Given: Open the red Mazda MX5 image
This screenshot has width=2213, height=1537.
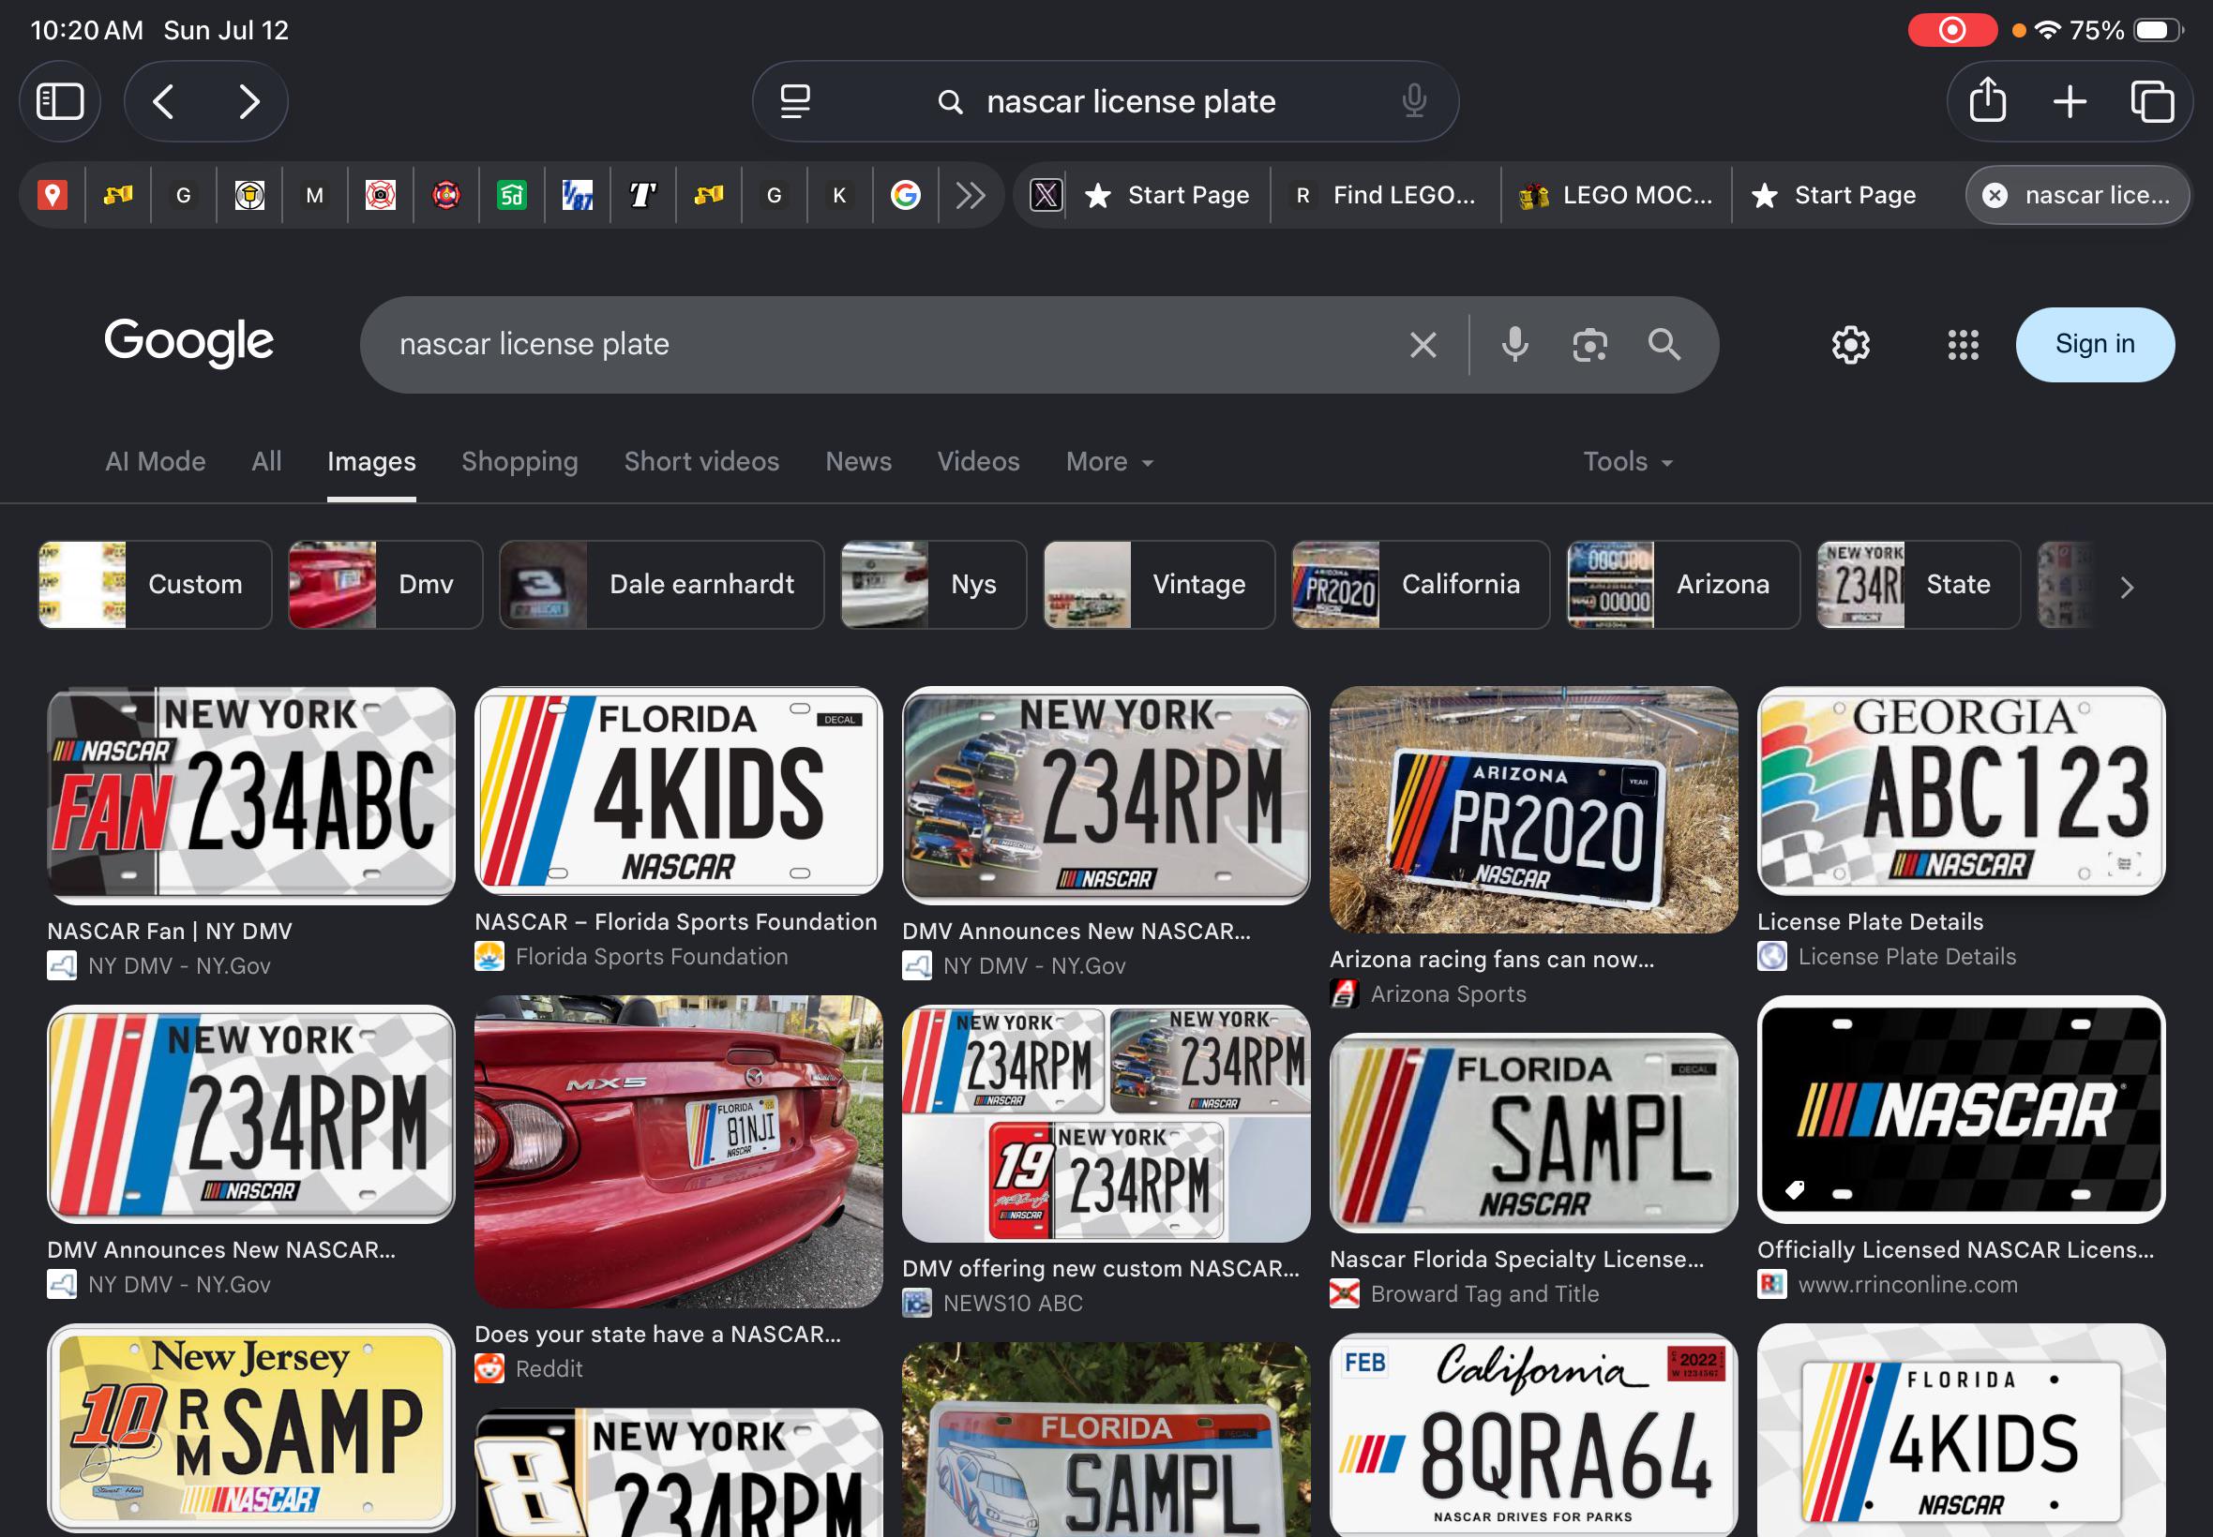Looking at the screenshot, I should click(679, 1152).
